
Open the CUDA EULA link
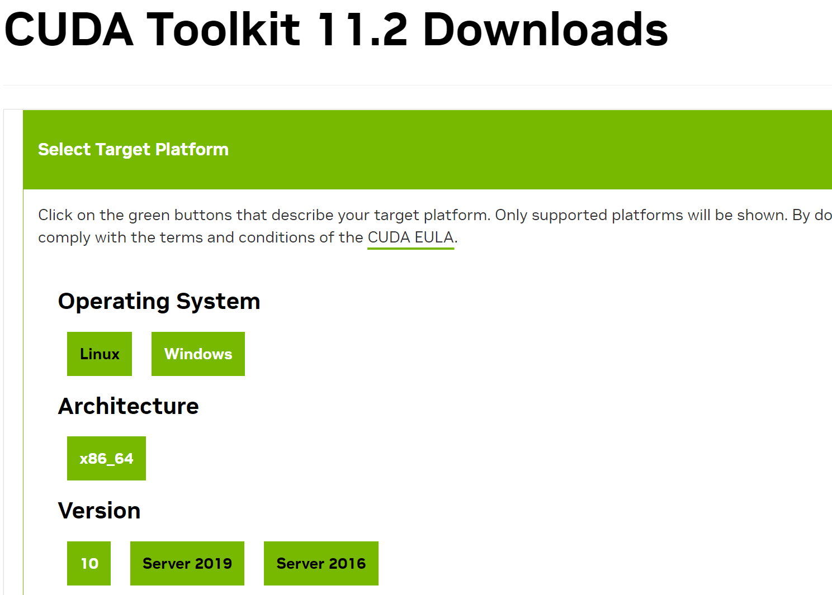click(x=411, y=237)
